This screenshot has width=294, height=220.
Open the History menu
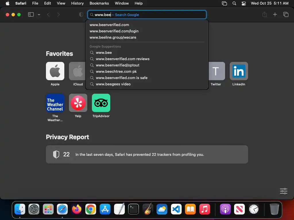pyautogui.click(x=77, y=3)
